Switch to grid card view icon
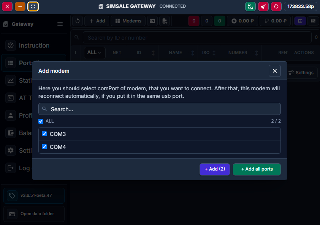320x225 pixels. click(313, 21)
